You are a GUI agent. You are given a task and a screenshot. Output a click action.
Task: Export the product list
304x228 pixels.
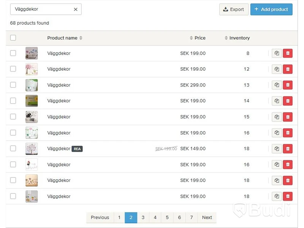pyautogui.click(x=234, y=9)
